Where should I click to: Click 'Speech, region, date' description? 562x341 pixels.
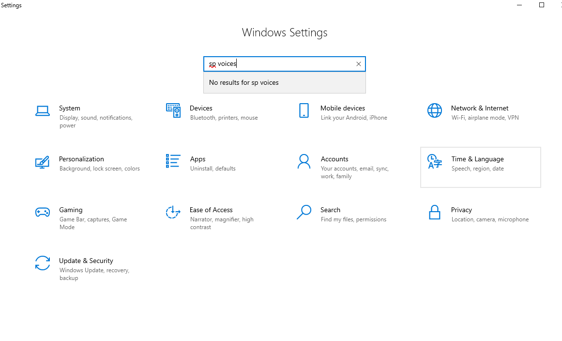pyautogui.click(x=477, y=169)
